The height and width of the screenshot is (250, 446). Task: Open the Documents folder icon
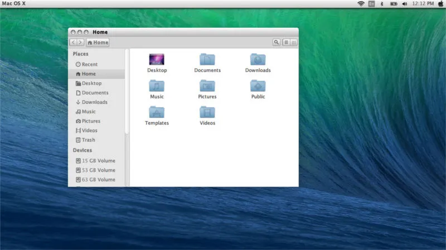pos(207,59)
